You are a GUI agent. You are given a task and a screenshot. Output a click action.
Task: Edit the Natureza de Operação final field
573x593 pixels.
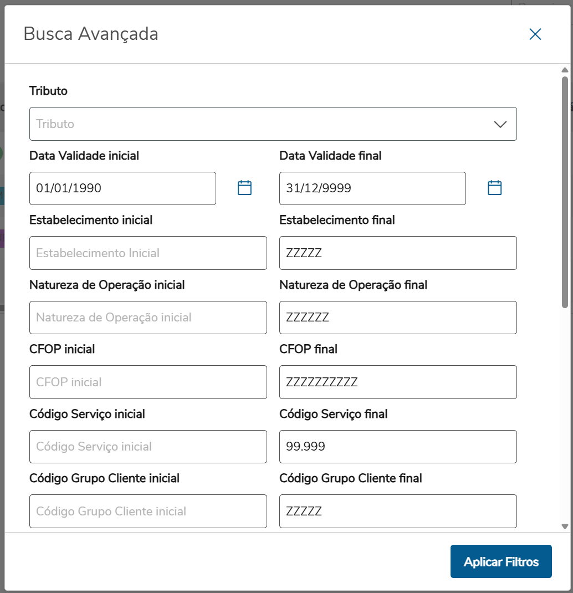(398, 318)
